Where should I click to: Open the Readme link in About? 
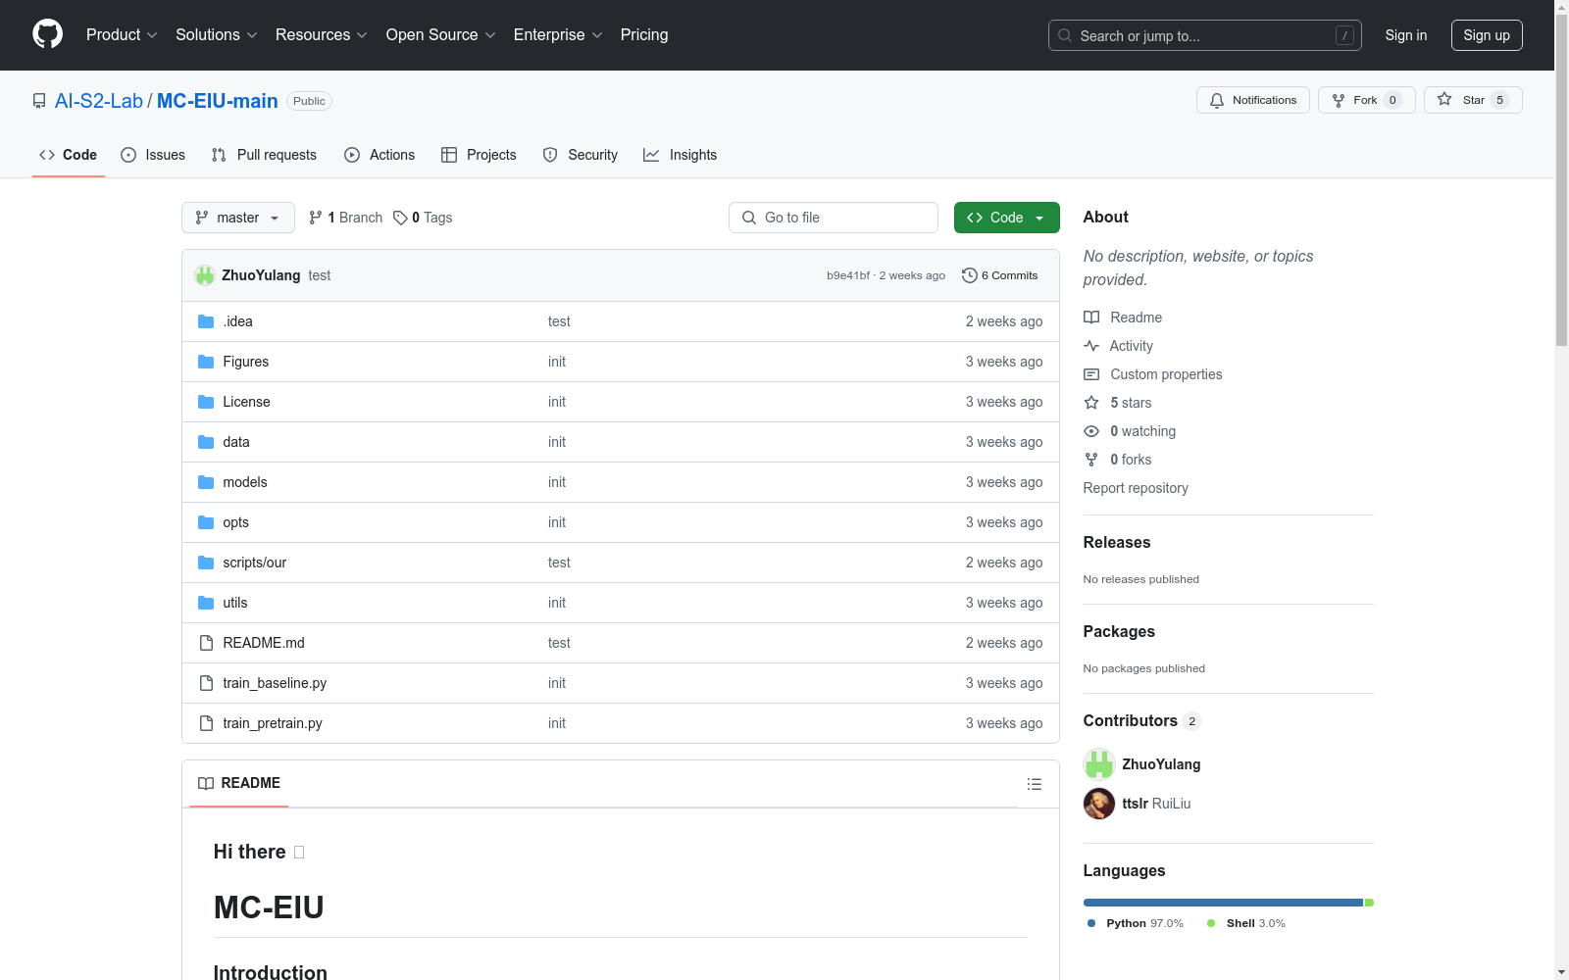tap(1123, 318)
